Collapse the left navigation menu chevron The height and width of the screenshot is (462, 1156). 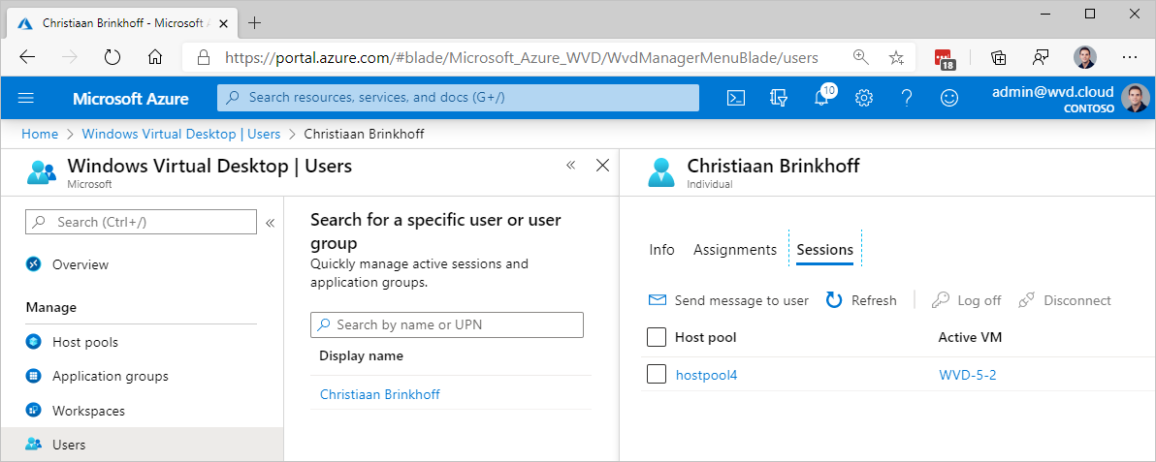click(271, 223)
